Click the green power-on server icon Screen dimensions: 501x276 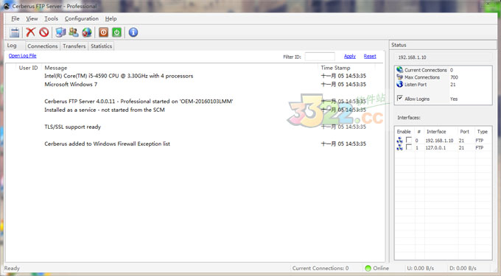tap(116, 32)
